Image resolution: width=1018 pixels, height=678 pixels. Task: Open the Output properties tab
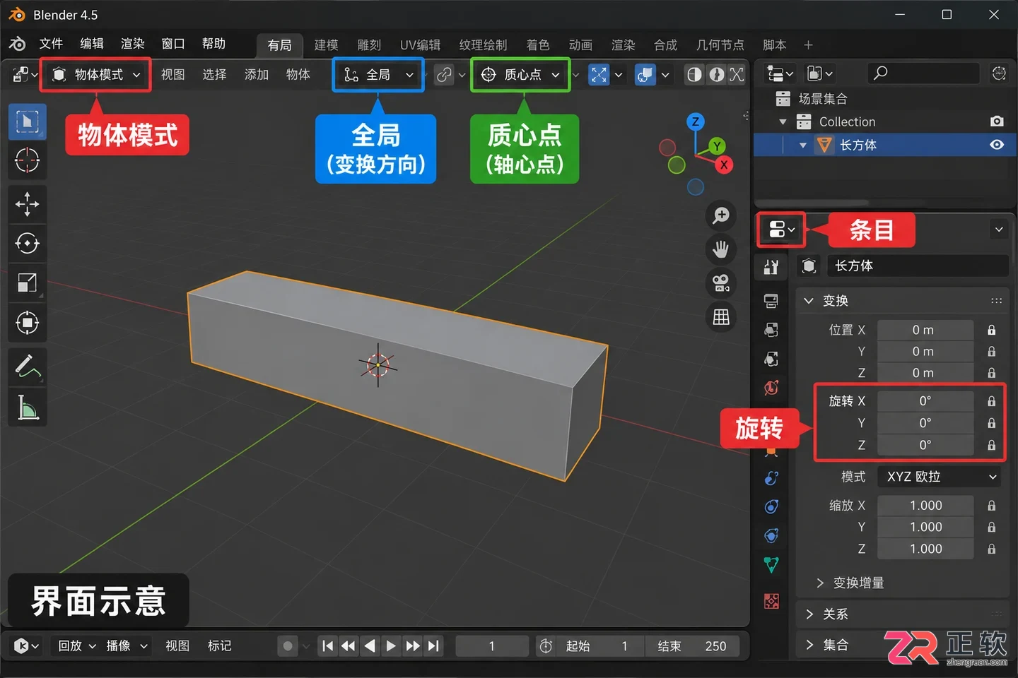[x=771, y=302]
